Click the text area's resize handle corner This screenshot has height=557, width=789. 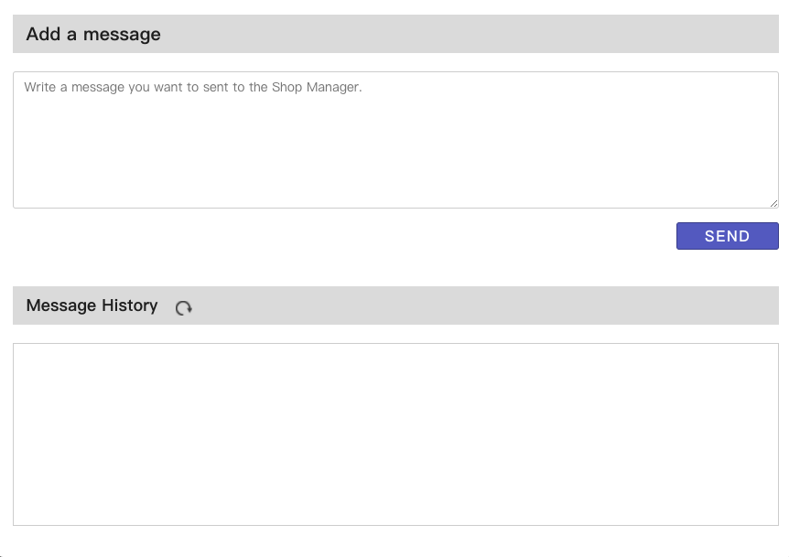click(773, 203)
